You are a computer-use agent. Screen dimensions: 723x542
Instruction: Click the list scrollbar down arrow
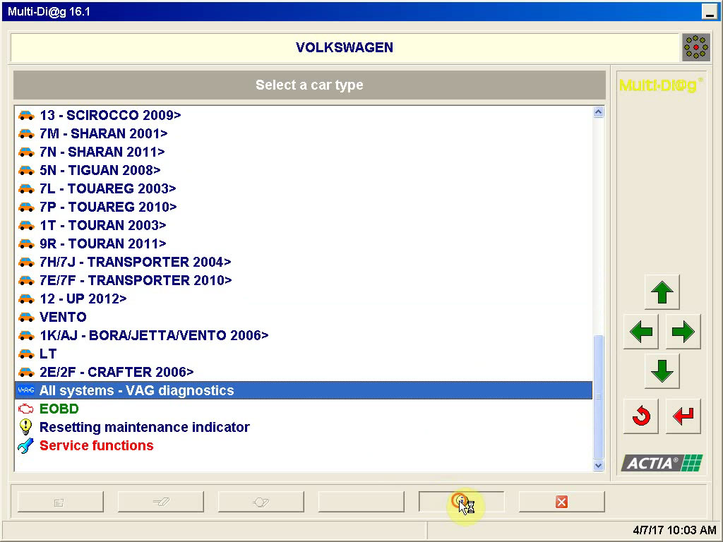point(599,465)
